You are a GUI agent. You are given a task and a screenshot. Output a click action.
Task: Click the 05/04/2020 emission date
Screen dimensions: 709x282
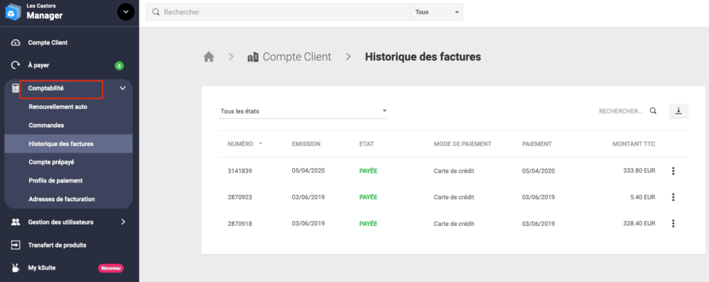tap(308, 171)
